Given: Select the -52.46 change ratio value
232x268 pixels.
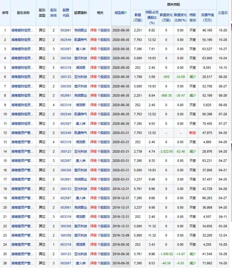Looking at the screenshot, I should point(180,151).
